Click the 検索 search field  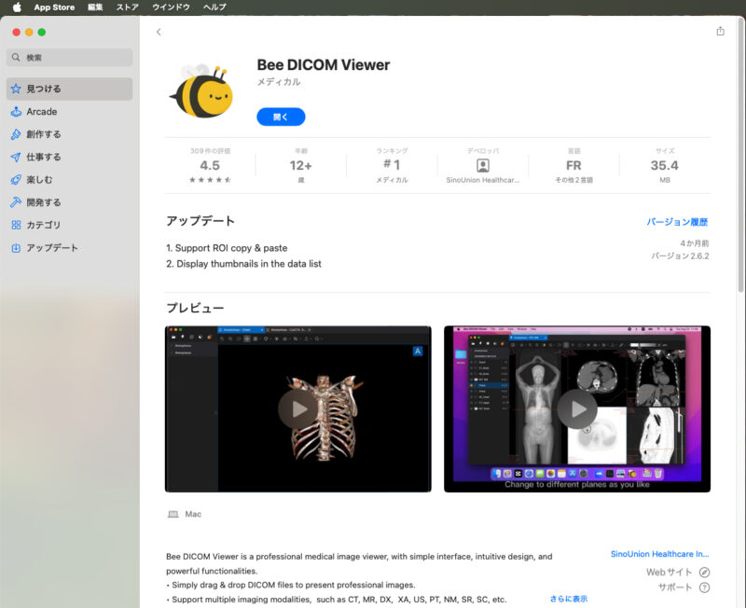(69, 58)
